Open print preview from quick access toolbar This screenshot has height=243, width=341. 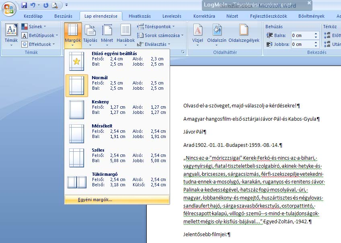(55, 5)
